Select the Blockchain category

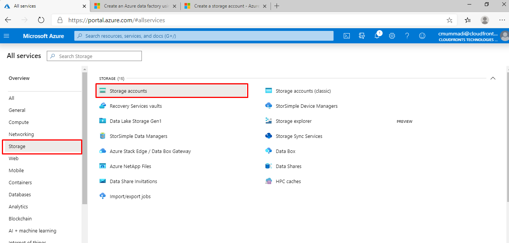pos(20,219)
